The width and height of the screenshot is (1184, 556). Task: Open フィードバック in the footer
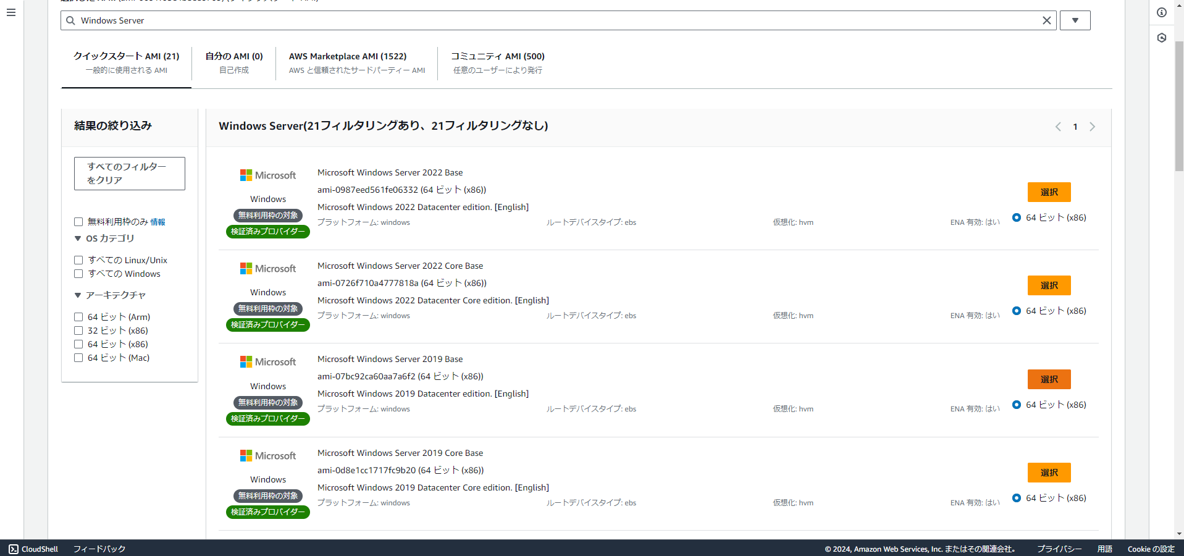pyautogui.click(x=99, y=549)
